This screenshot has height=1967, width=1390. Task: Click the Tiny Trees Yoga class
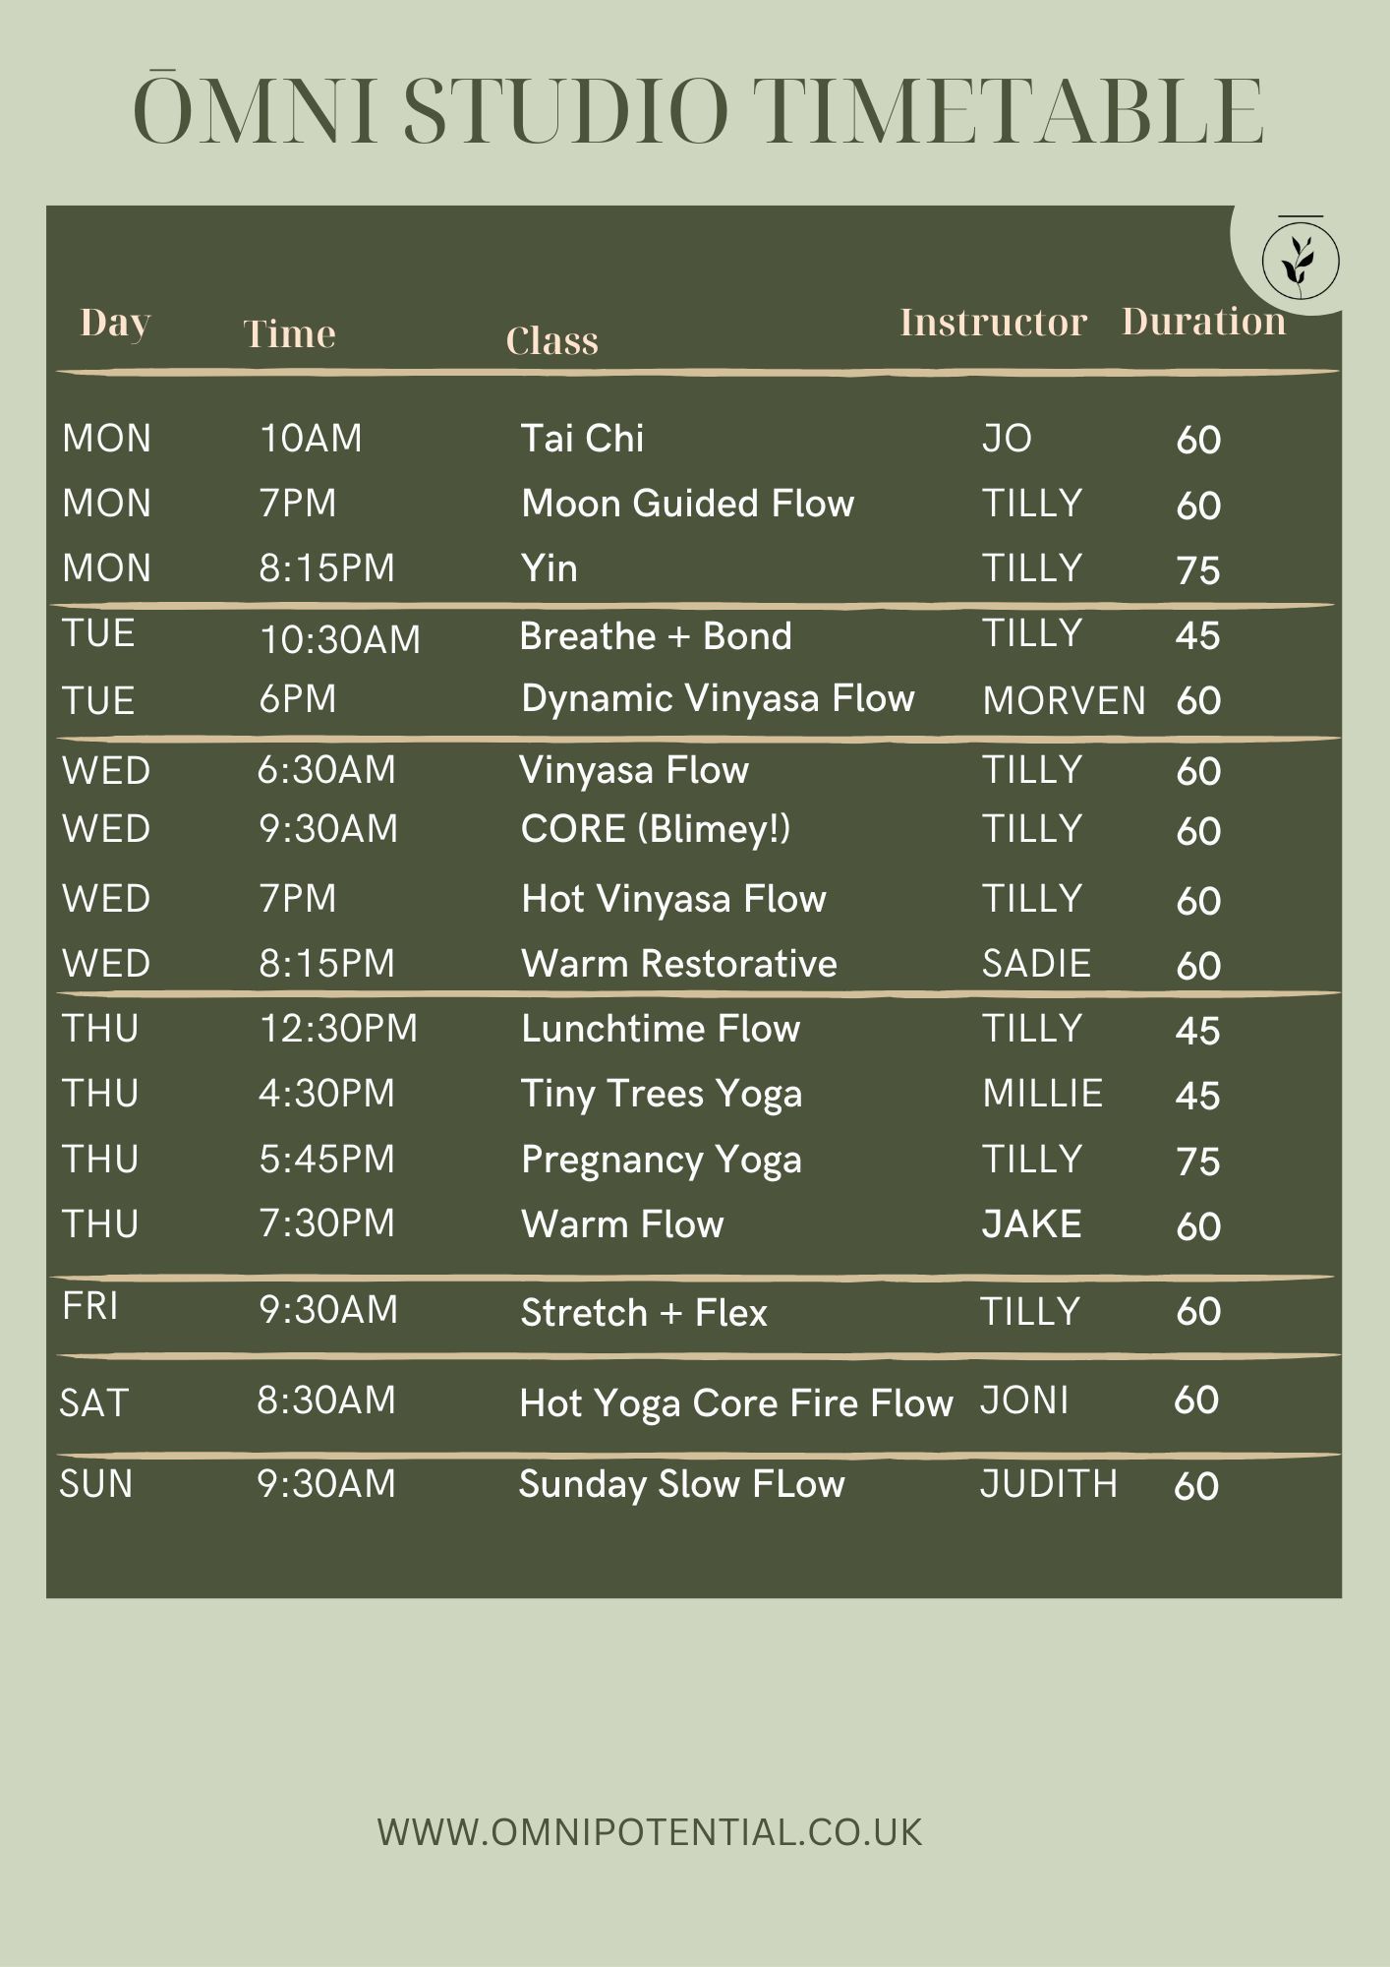pyautogui.click(x=661, y=1094)
